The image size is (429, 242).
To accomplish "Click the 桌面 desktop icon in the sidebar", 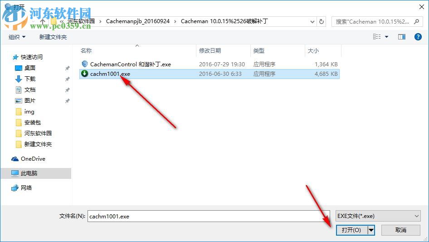I will click(18, 68).
